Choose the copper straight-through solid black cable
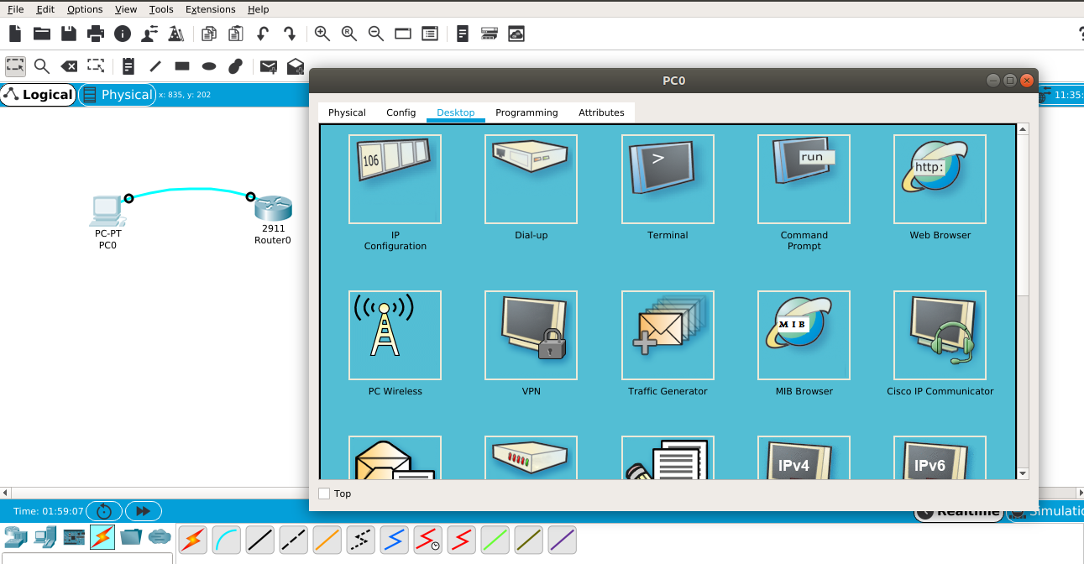The height and width of the screenshot is (564, 1084). pyautogui.click(x=260, y=540)
